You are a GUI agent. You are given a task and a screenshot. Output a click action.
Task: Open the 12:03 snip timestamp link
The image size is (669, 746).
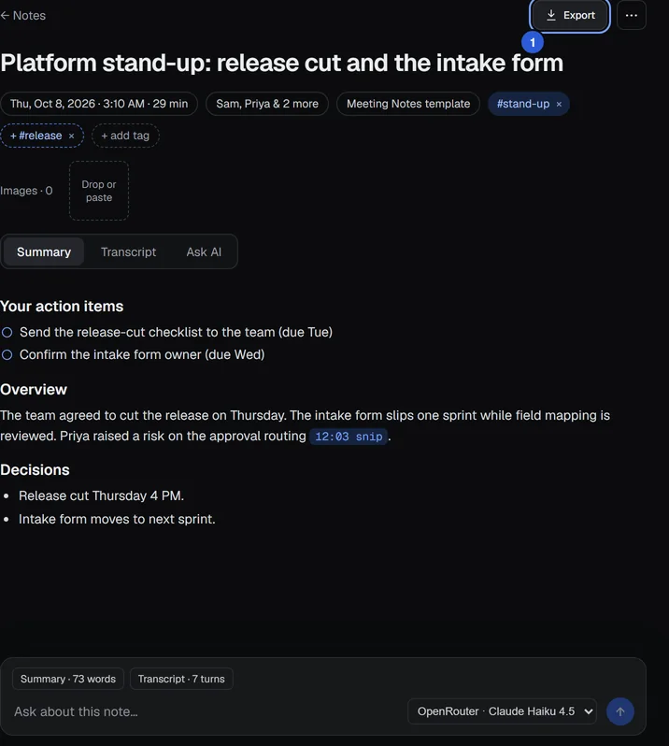(349, 437)
